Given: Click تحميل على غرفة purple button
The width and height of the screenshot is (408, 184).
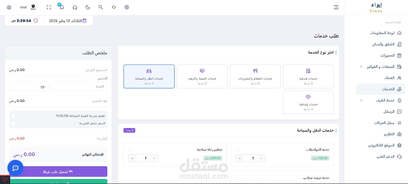Looking at the screenshot, I should pyautogui.click(x=58, y=172).
